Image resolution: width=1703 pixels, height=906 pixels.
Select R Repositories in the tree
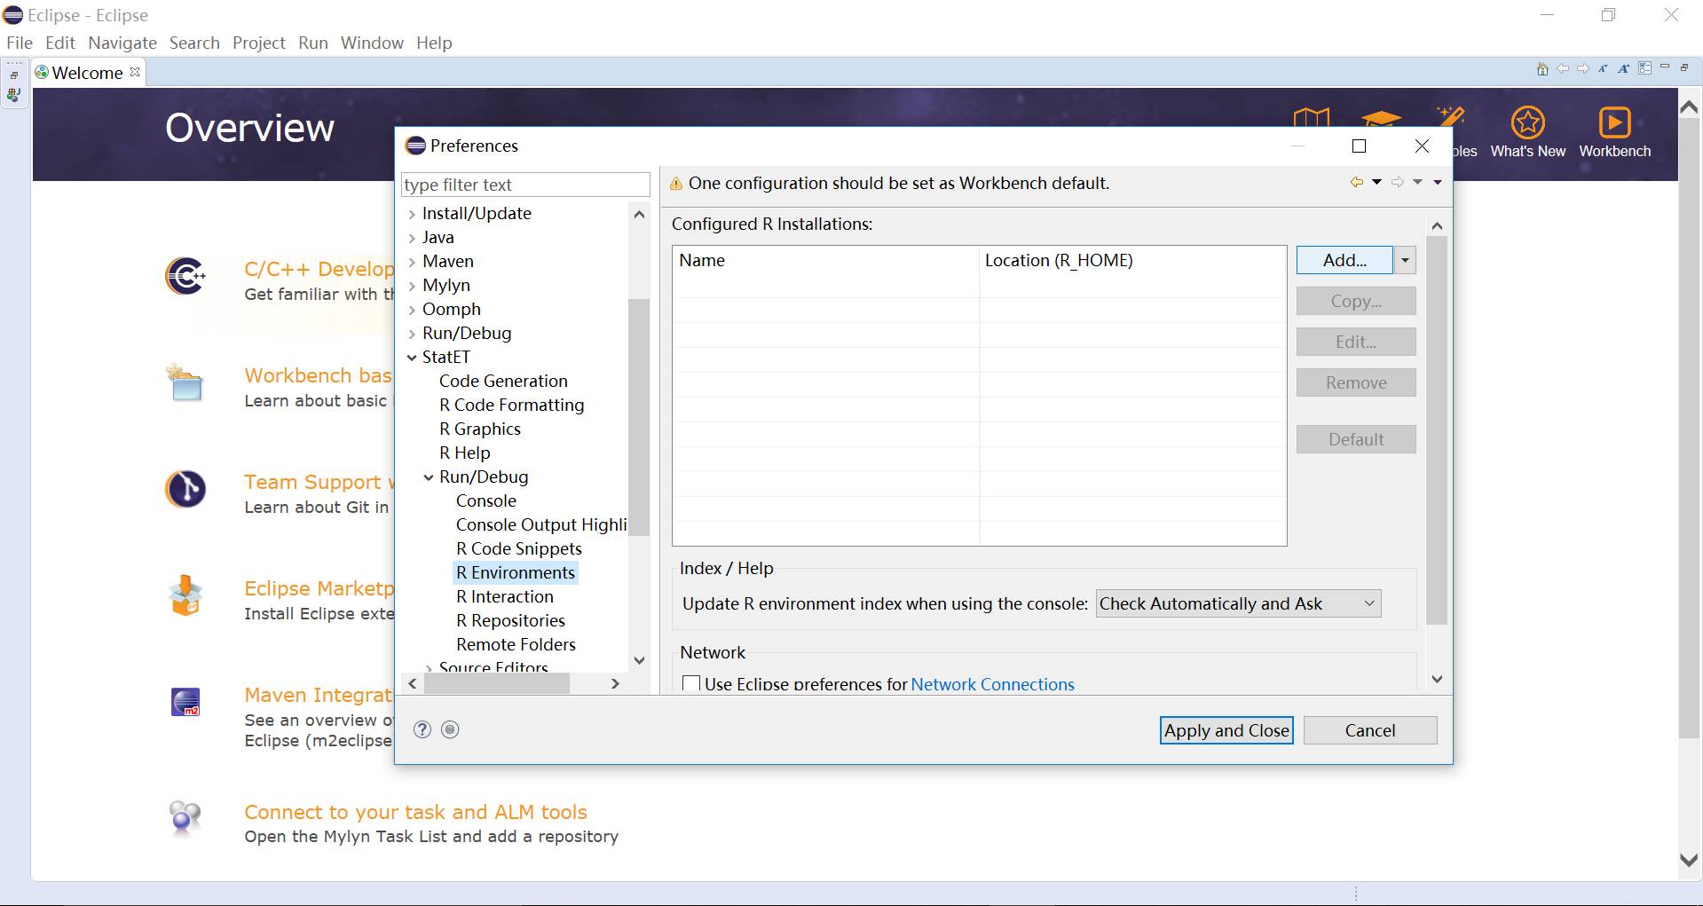click(x=510, y=620)
